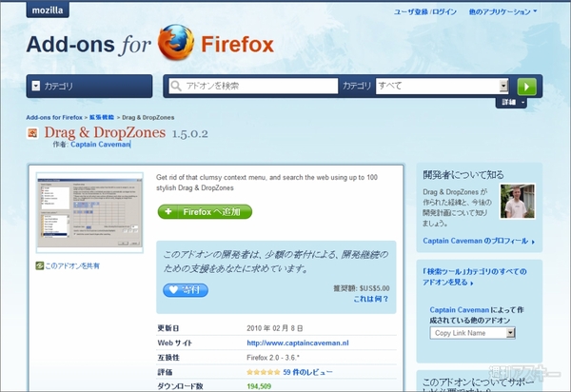571x392 pixels.
Task: Click compatibility text Firefox 2.0 - 3.6.*
Action: point(273,358)
